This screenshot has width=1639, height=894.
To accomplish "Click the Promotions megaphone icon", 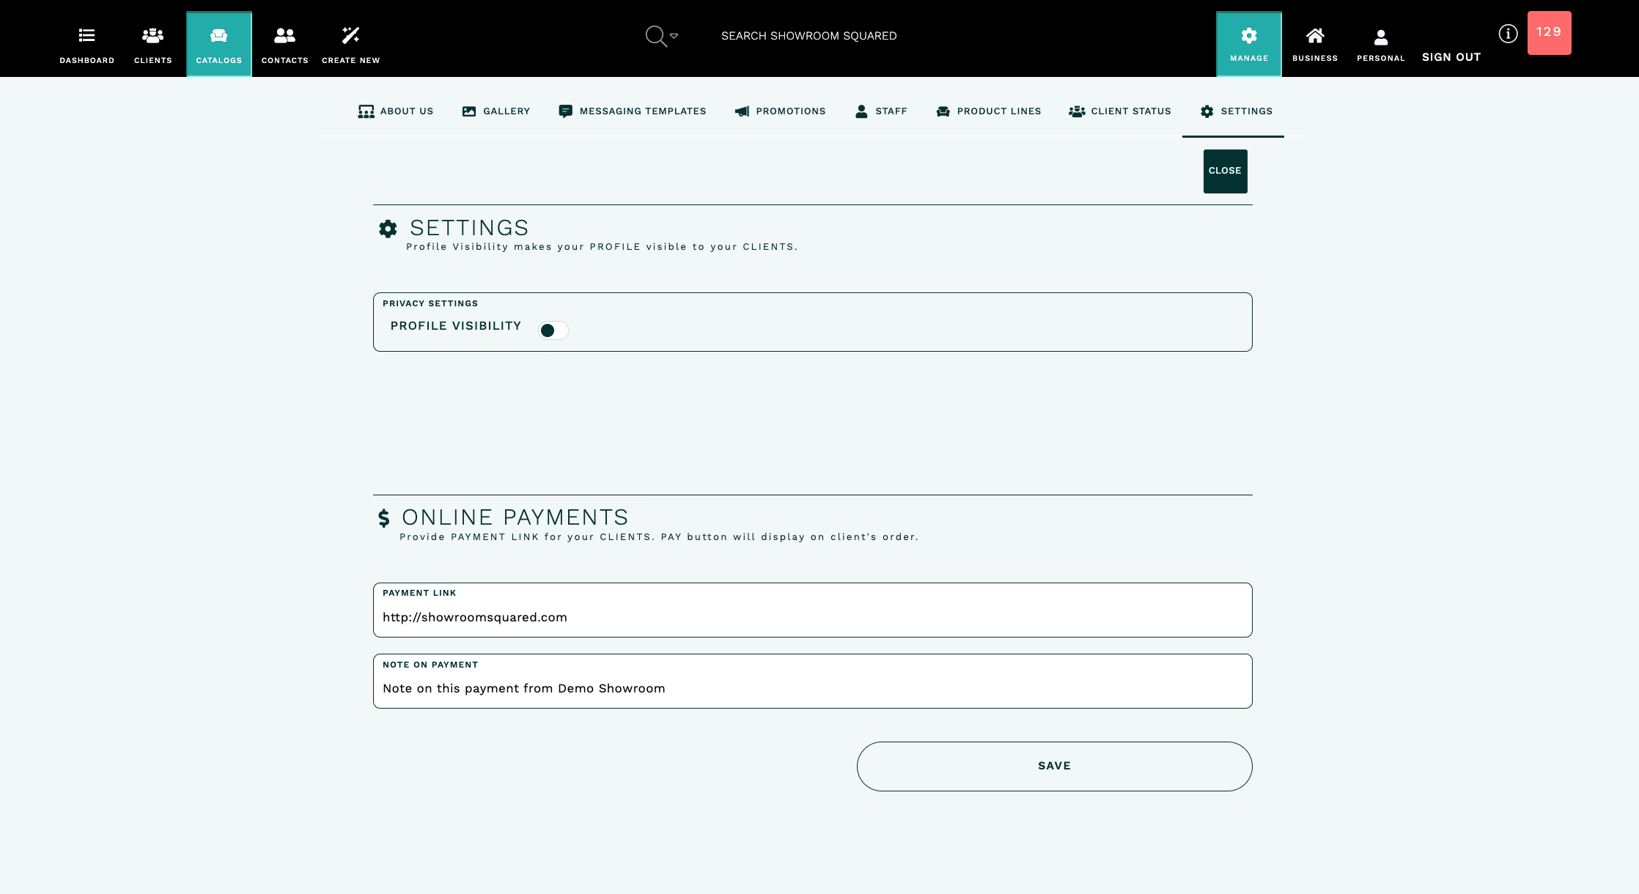I will (742, 111).
